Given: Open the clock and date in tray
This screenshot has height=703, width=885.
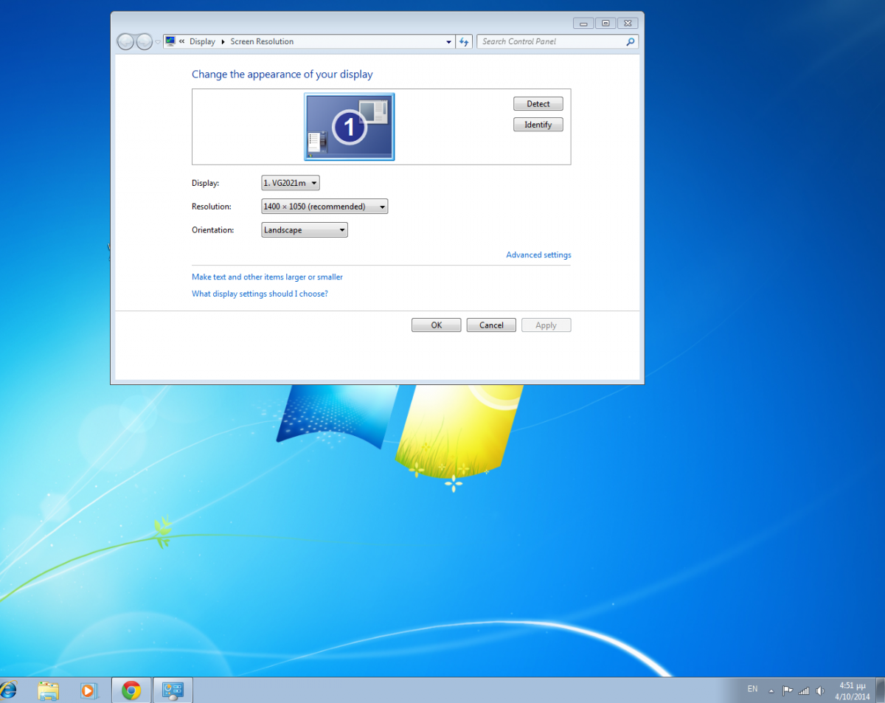Looking at the screenshot, I should 853,690.
